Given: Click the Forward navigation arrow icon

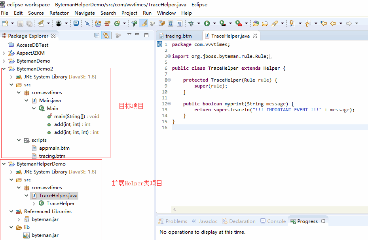Looking at the screenshot, I should pos(349,23).
